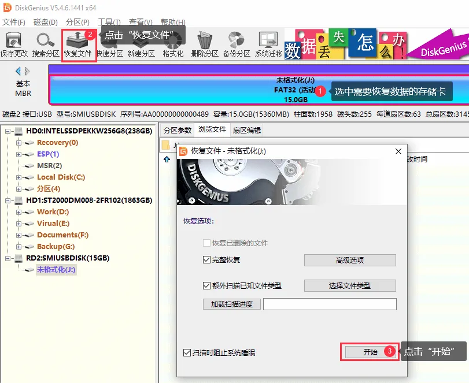The image size is (469, 383).
Task: Click the HD0 INTELSSD disk icon
Action: point(19,131)
